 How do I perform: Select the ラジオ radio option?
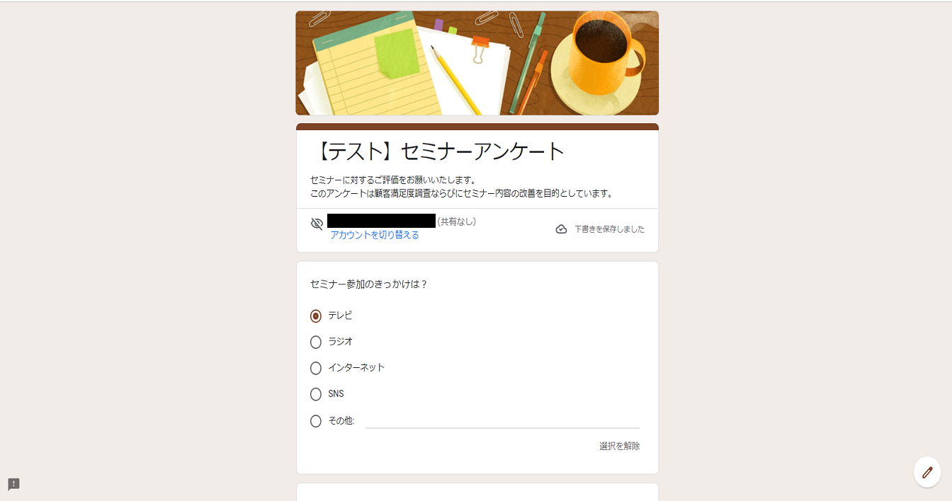[316, 342]
